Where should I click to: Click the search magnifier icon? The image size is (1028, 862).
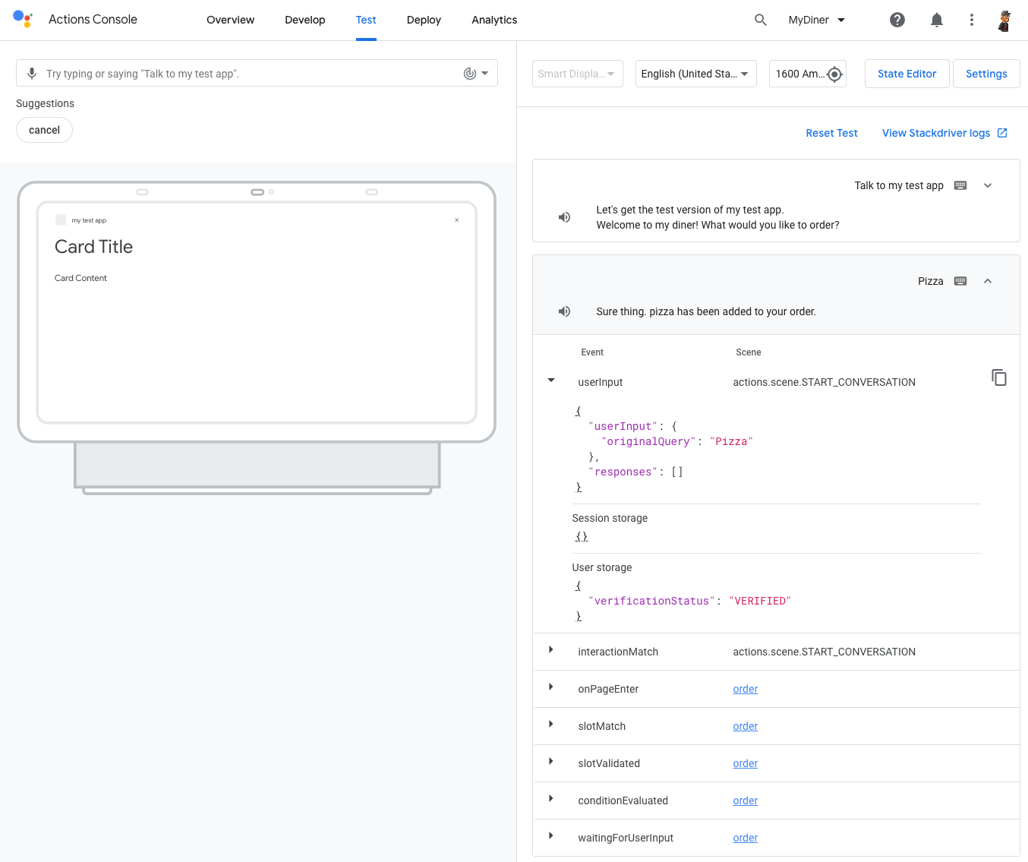[760, 20]
